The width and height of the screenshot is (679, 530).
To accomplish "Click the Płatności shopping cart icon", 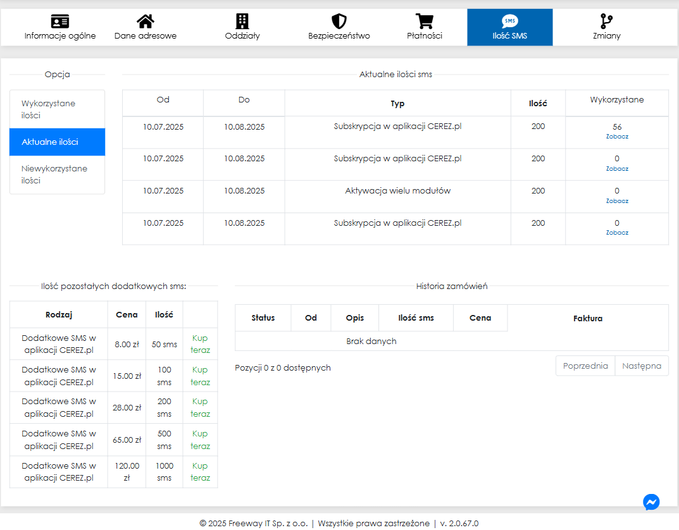I will (424, 22).
